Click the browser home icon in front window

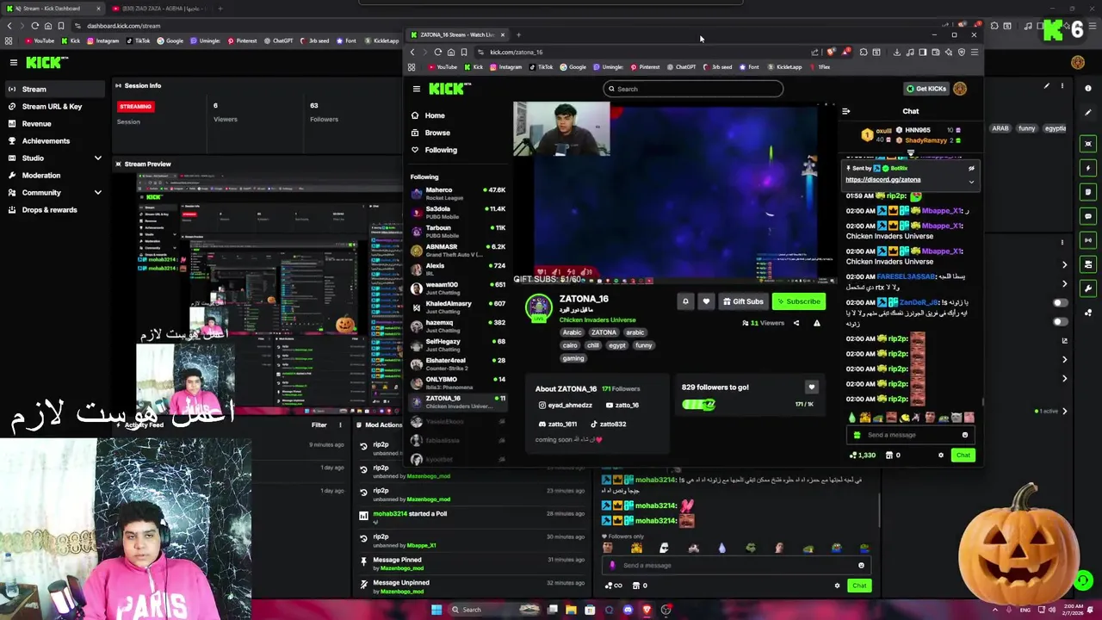[451, 52]
